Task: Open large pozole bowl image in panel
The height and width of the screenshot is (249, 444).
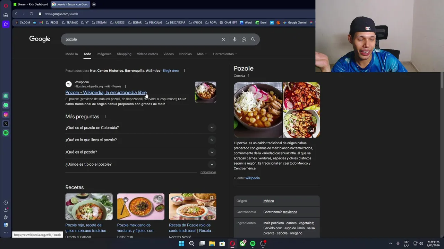Action: (258, 110)
